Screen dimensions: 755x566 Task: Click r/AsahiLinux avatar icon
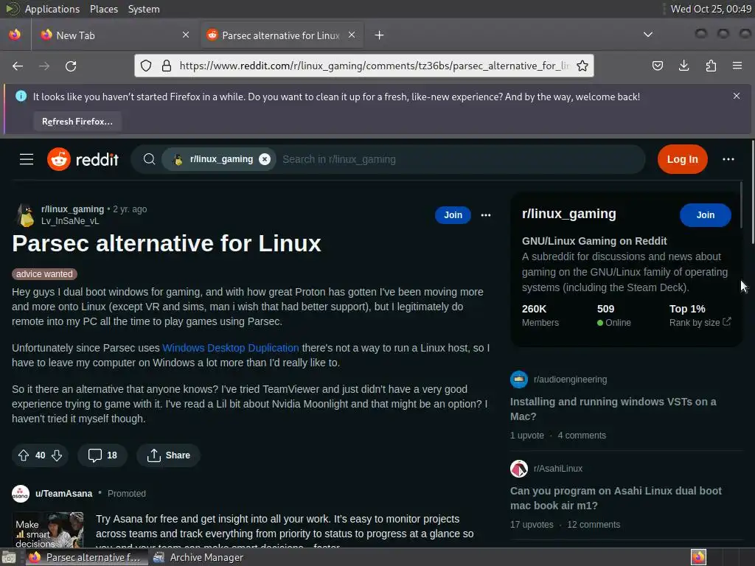click(519, 468)
